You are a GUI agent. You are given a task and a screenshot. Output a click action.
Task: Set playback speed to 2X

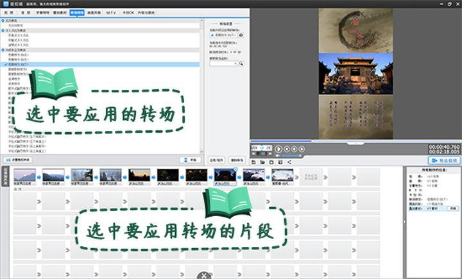click(x=268, y=148)
